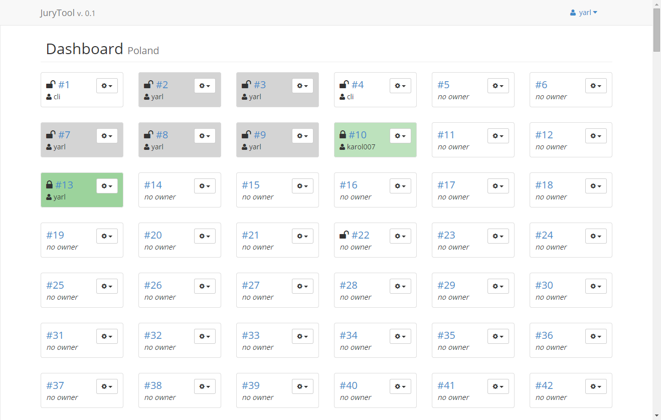Open item #5 link
Image resolution: width=661 pixels, height=420 pixels.
click(x=443, y=85)
